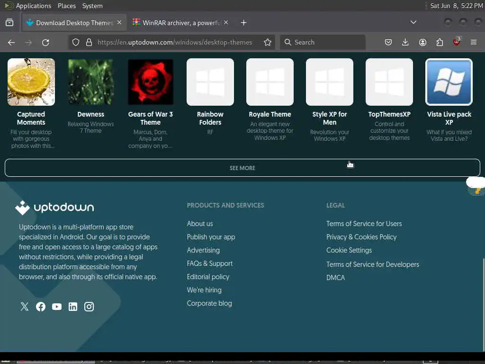Open the FAQs & Support link

click(210, 264)
